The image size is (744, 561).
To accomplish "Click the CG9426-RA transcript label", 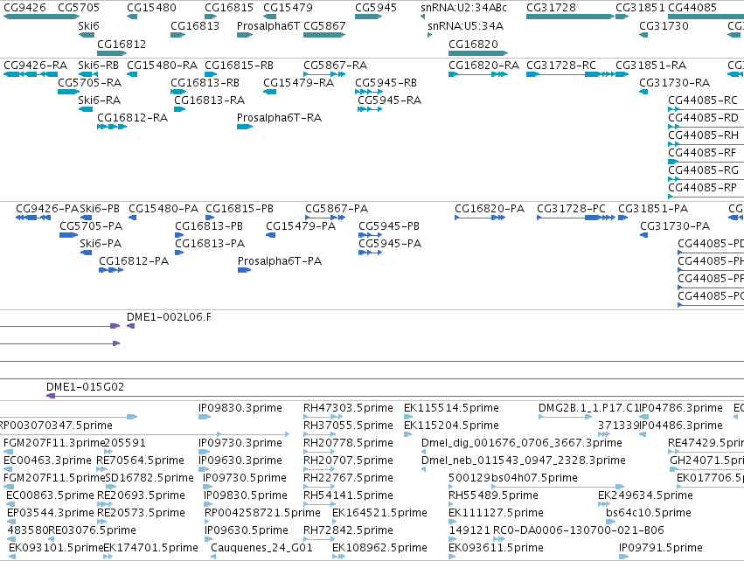I will click(36, 66).
